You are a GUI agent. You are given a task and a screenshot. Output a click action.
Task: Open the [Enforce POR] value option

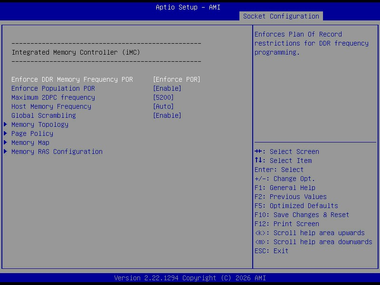click(177, 79)
